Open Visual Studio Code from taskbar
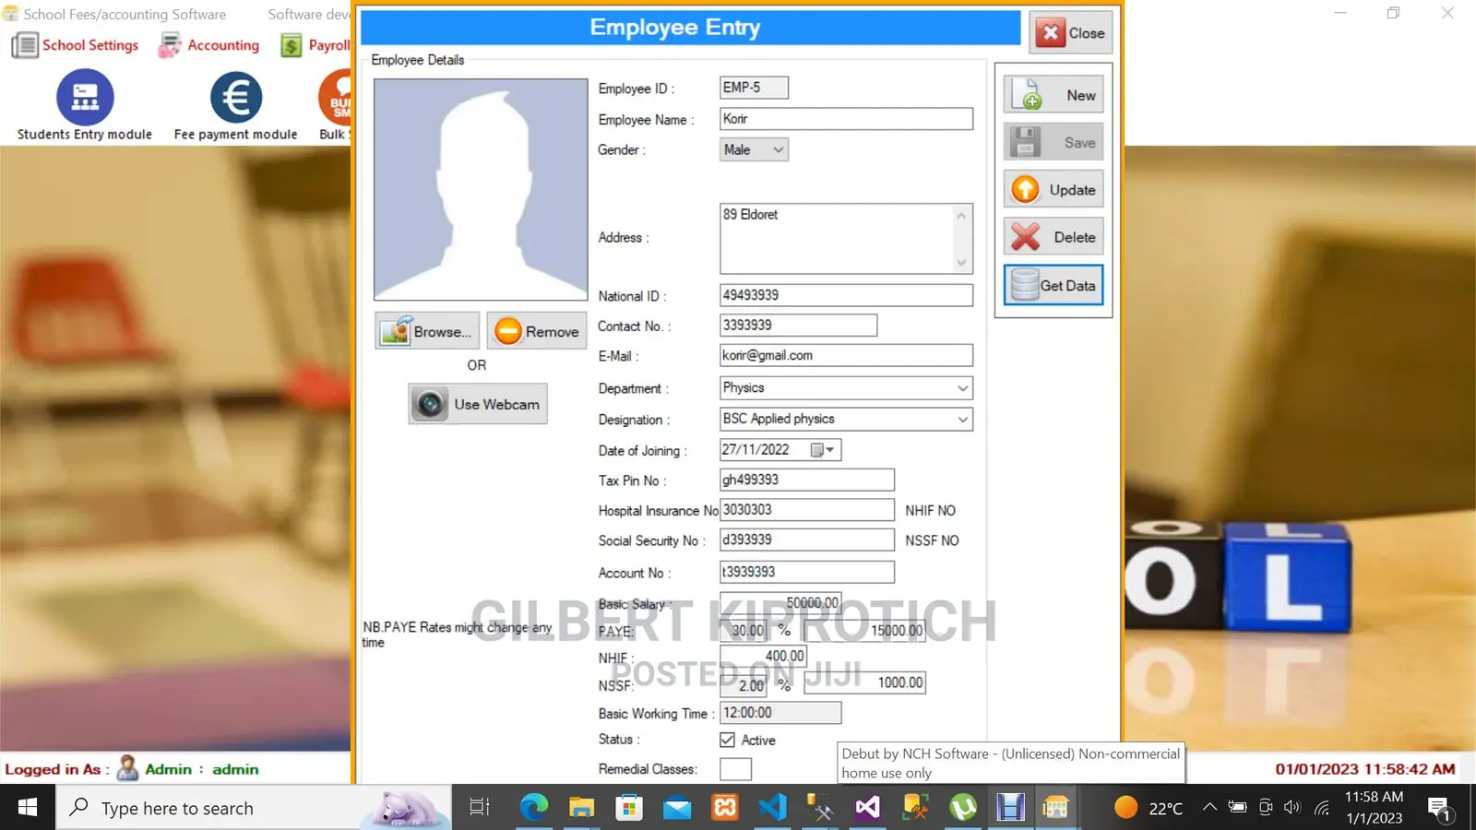This screenshot has width=1476, height=830. pyautogui.click(x=773, y=808)
